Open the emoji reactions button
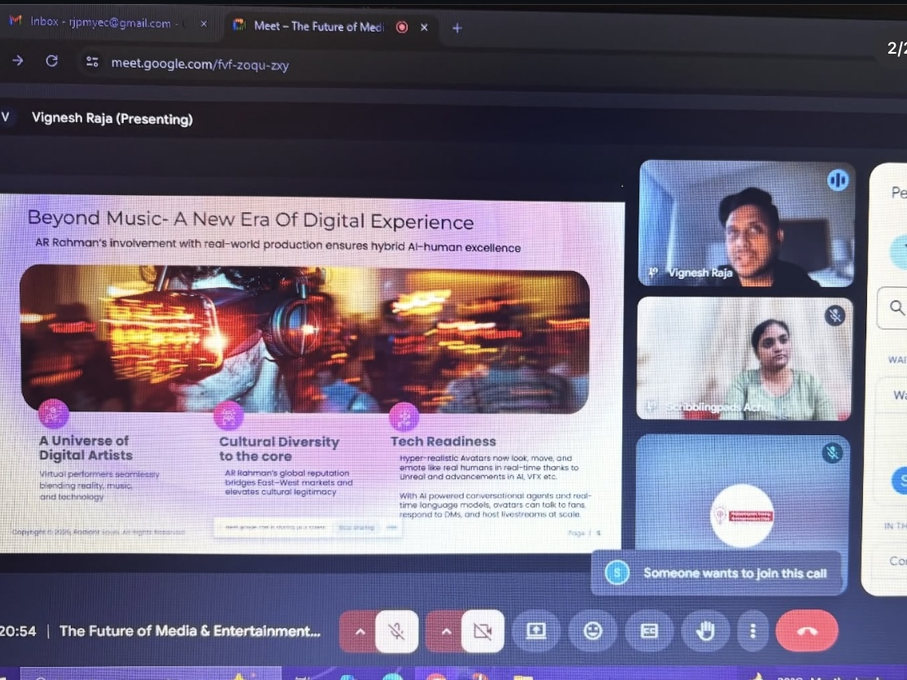The image size is (907, 680). (x=593, y=631)
